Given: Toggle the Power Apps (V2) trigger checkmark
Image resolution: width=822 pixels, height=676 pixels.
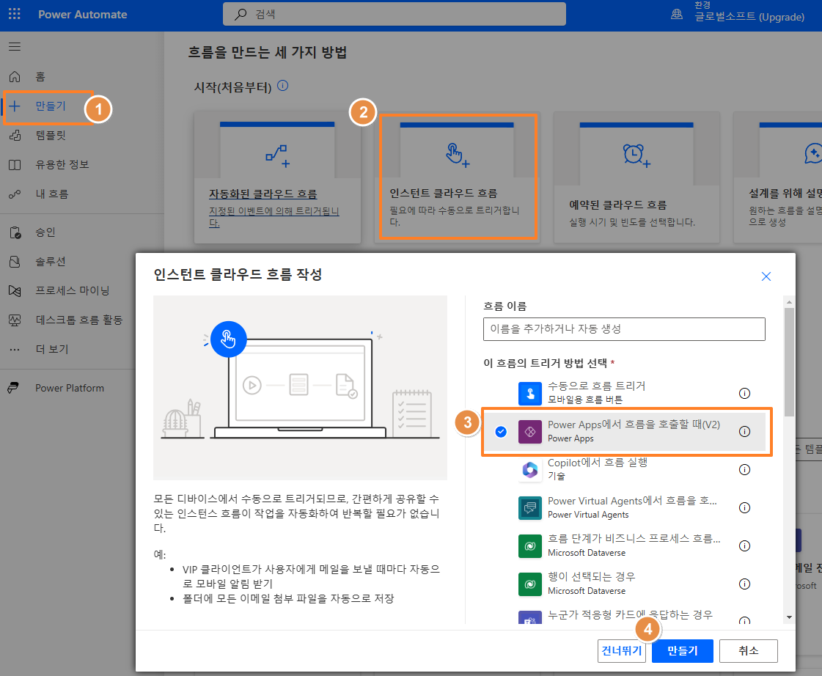Looking at the screenshot, I should [x=501, y=431].
